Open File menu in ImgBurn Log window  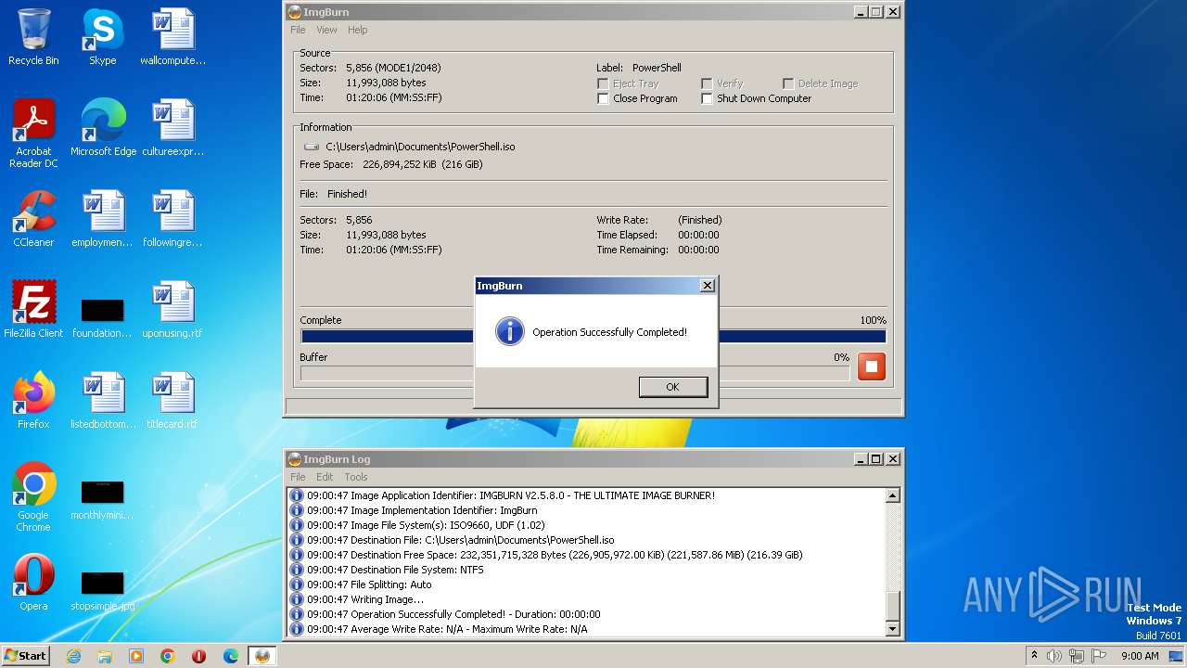(x=298, y=477)
